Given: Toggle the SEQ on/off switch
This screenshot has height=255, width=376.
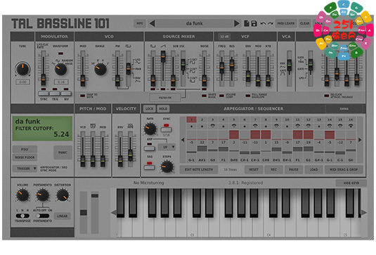Looking at the screenshot, I should [x=150, y=167].
